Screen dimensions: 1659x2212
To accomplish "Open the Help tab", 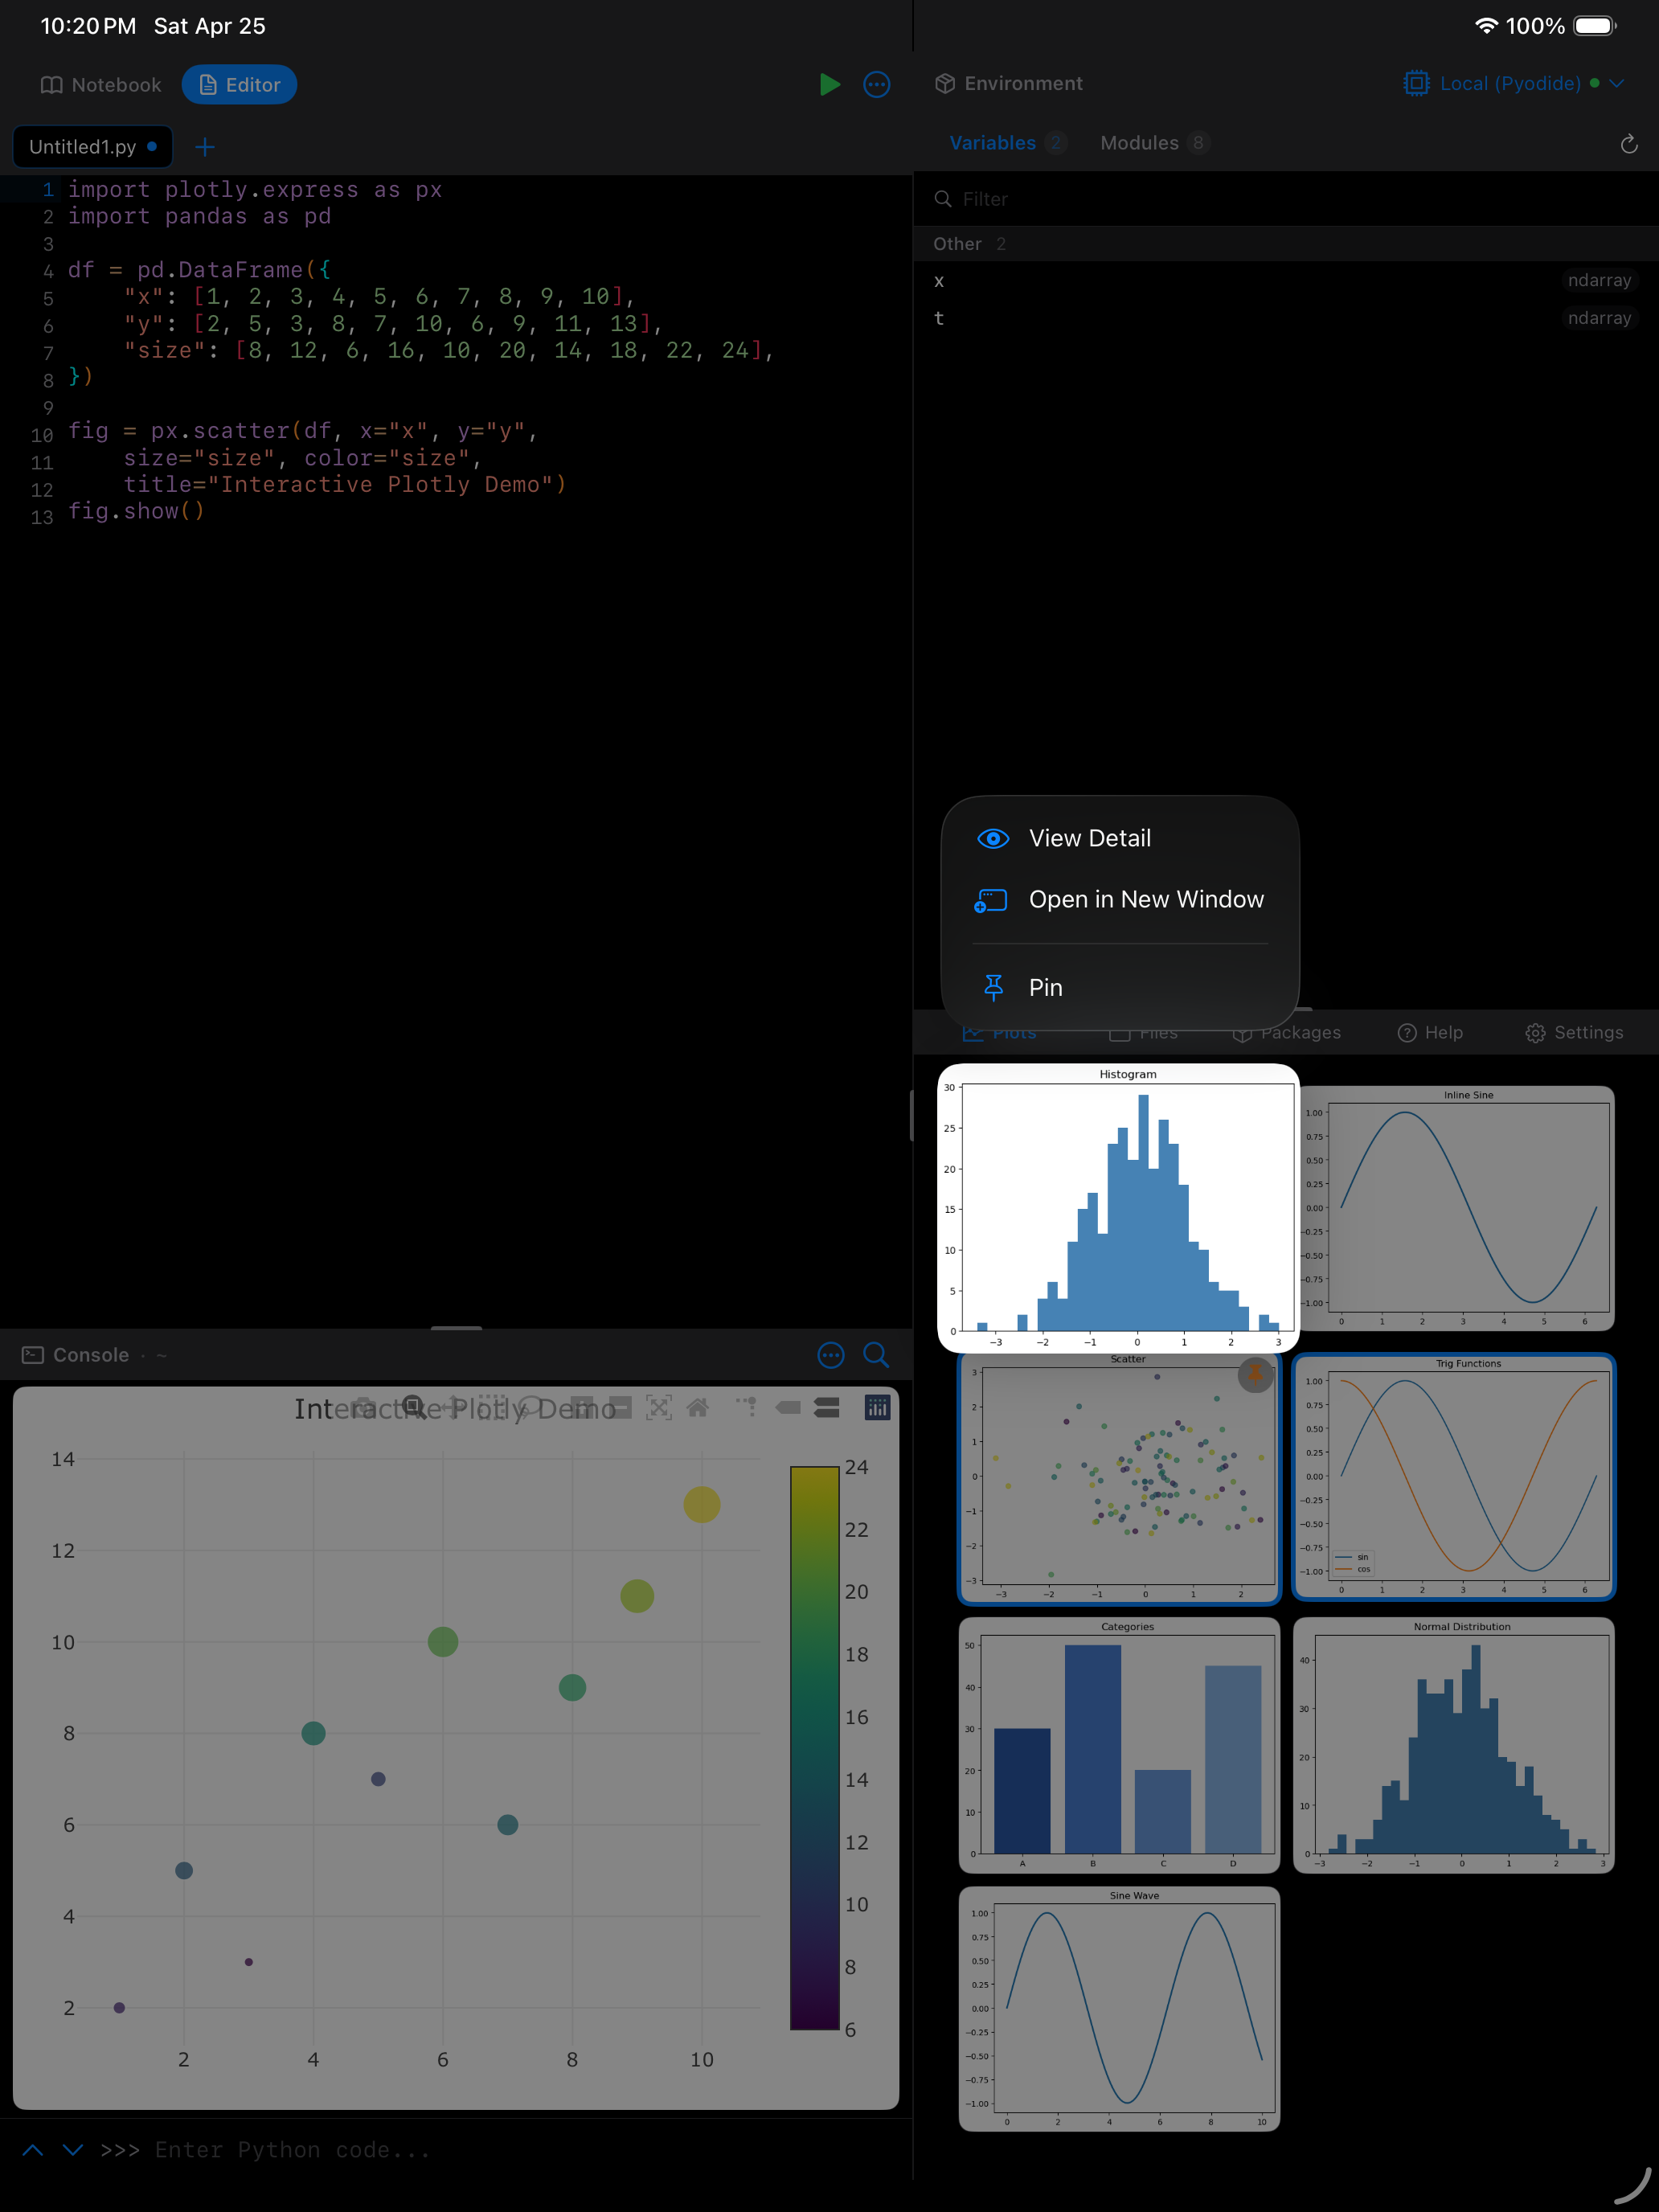I will coord(1430,1033).
